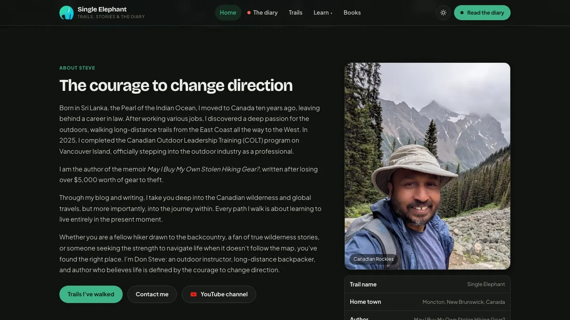This screenshot has height=320, width=570.
Task: Click the memoir title May I Buy My Own Stolen Hiking Gear?
Action: 203,169
